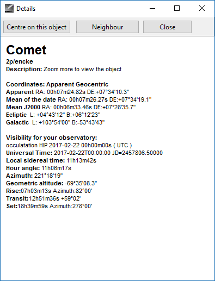
Task: Click the Apparent RA coordinate line
Action: 67,92
